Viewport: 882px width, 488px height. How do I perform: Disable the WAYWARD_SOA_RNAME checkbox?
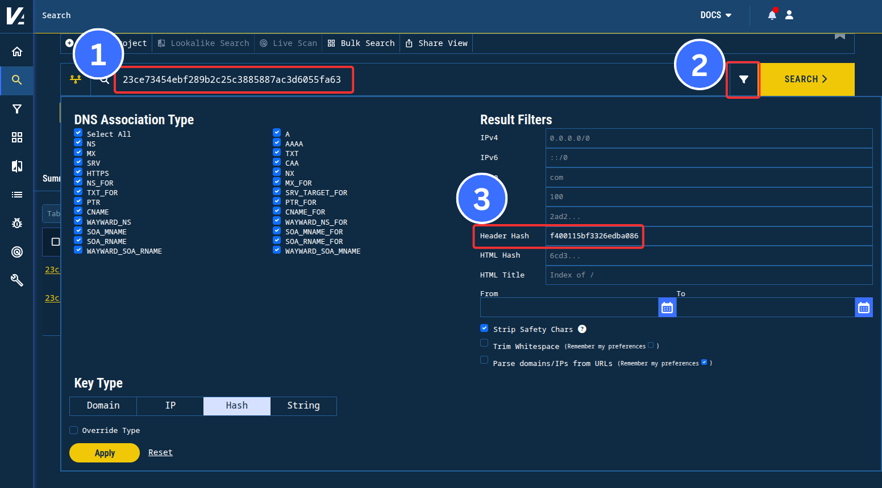click(78, 250)
